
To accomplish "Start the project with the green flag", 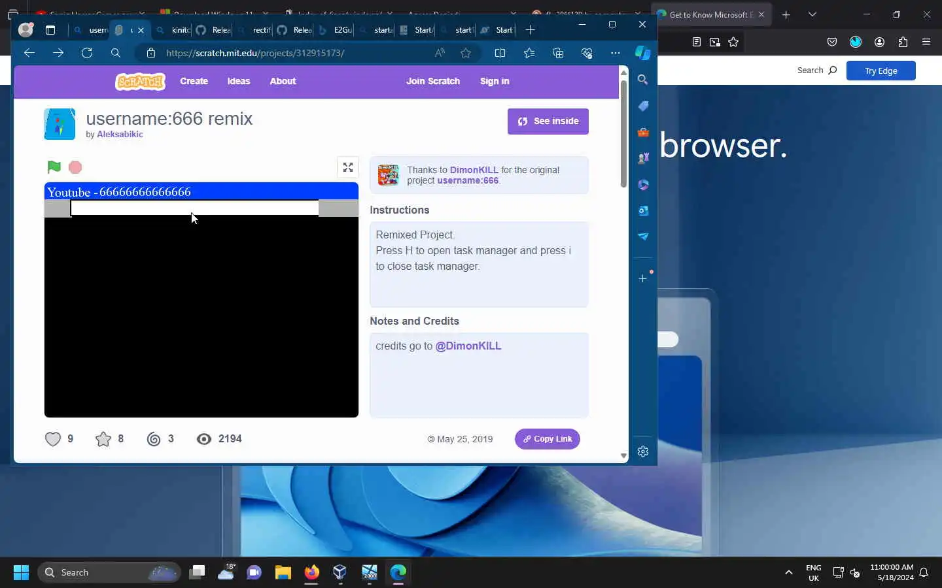I will click(54, 167).
